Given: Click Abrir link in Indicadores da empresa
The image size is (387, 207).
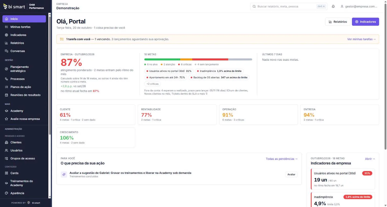Looking at the screenshot, I should [x=370, y=159].
